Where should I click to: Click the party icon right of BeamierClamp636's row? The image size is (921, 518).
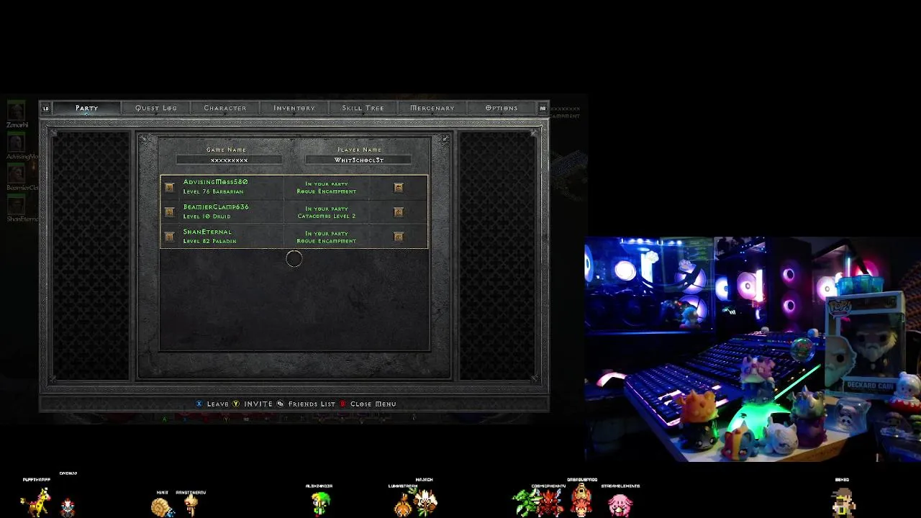(x=399, y=212)
